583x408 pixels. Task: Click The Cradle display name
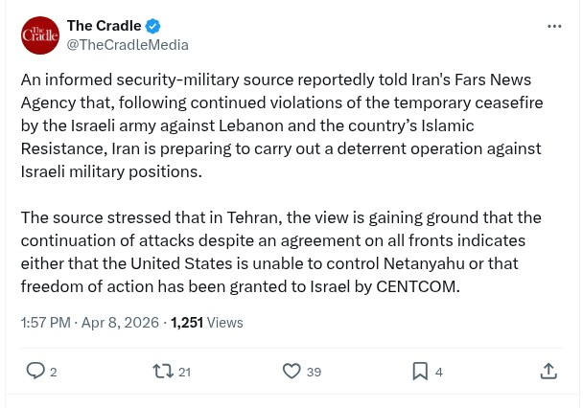coord(104,26)
